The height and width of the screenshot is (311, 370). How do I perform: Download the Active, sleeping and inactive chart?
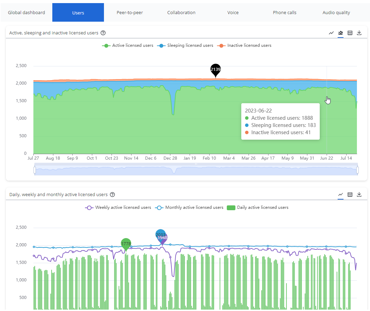pos(359,33)
